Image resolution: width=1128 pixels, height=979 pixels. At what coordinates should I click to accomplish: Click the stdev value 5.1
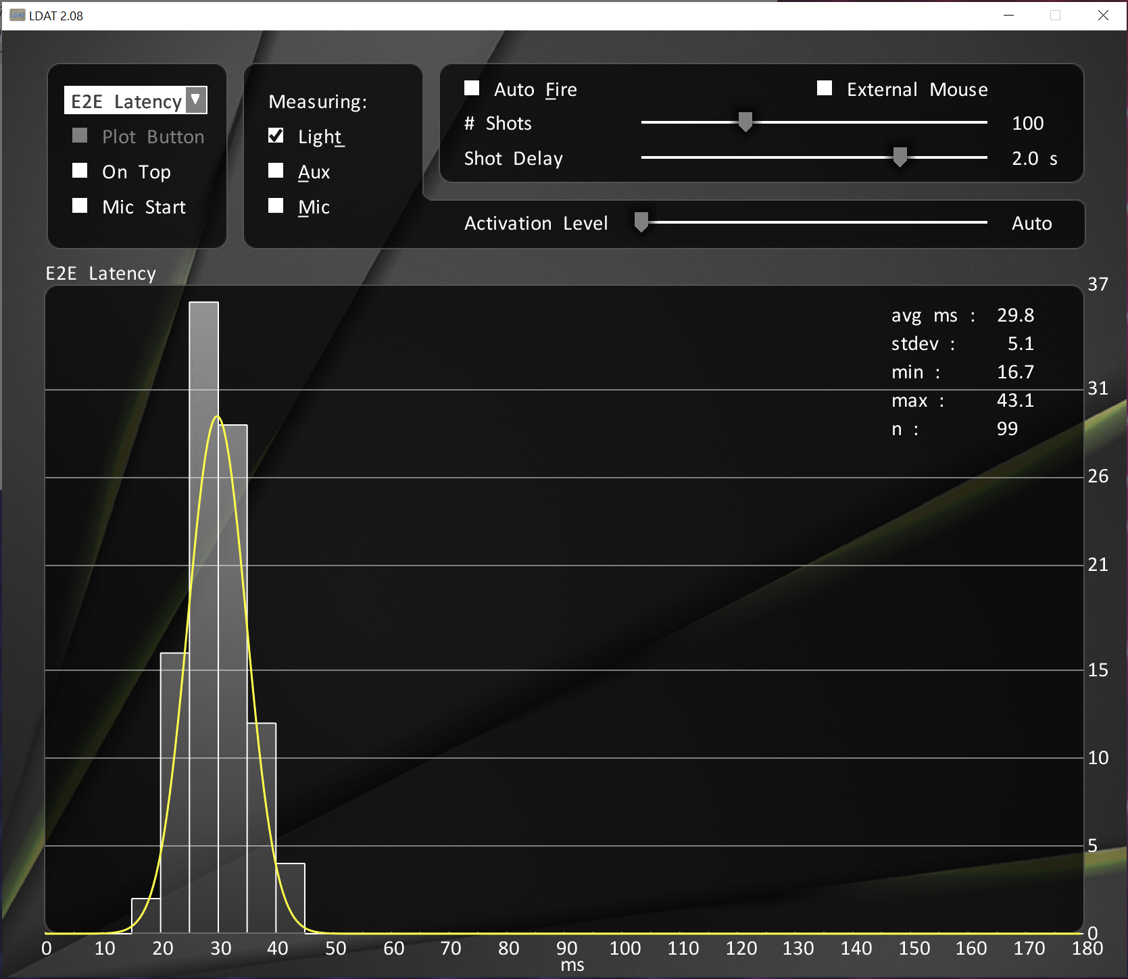[1021, 344]
